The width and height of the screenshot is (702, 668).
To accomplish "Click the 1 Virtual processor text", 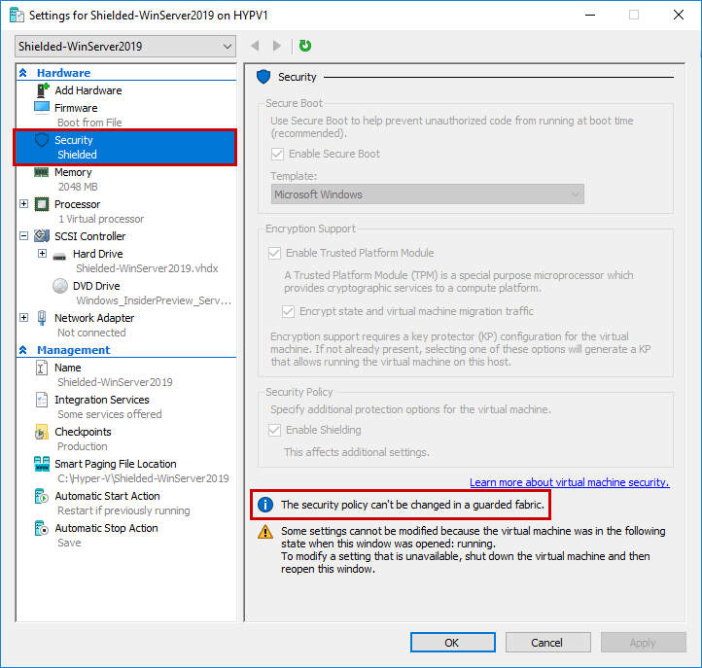I will click(101, 219).
